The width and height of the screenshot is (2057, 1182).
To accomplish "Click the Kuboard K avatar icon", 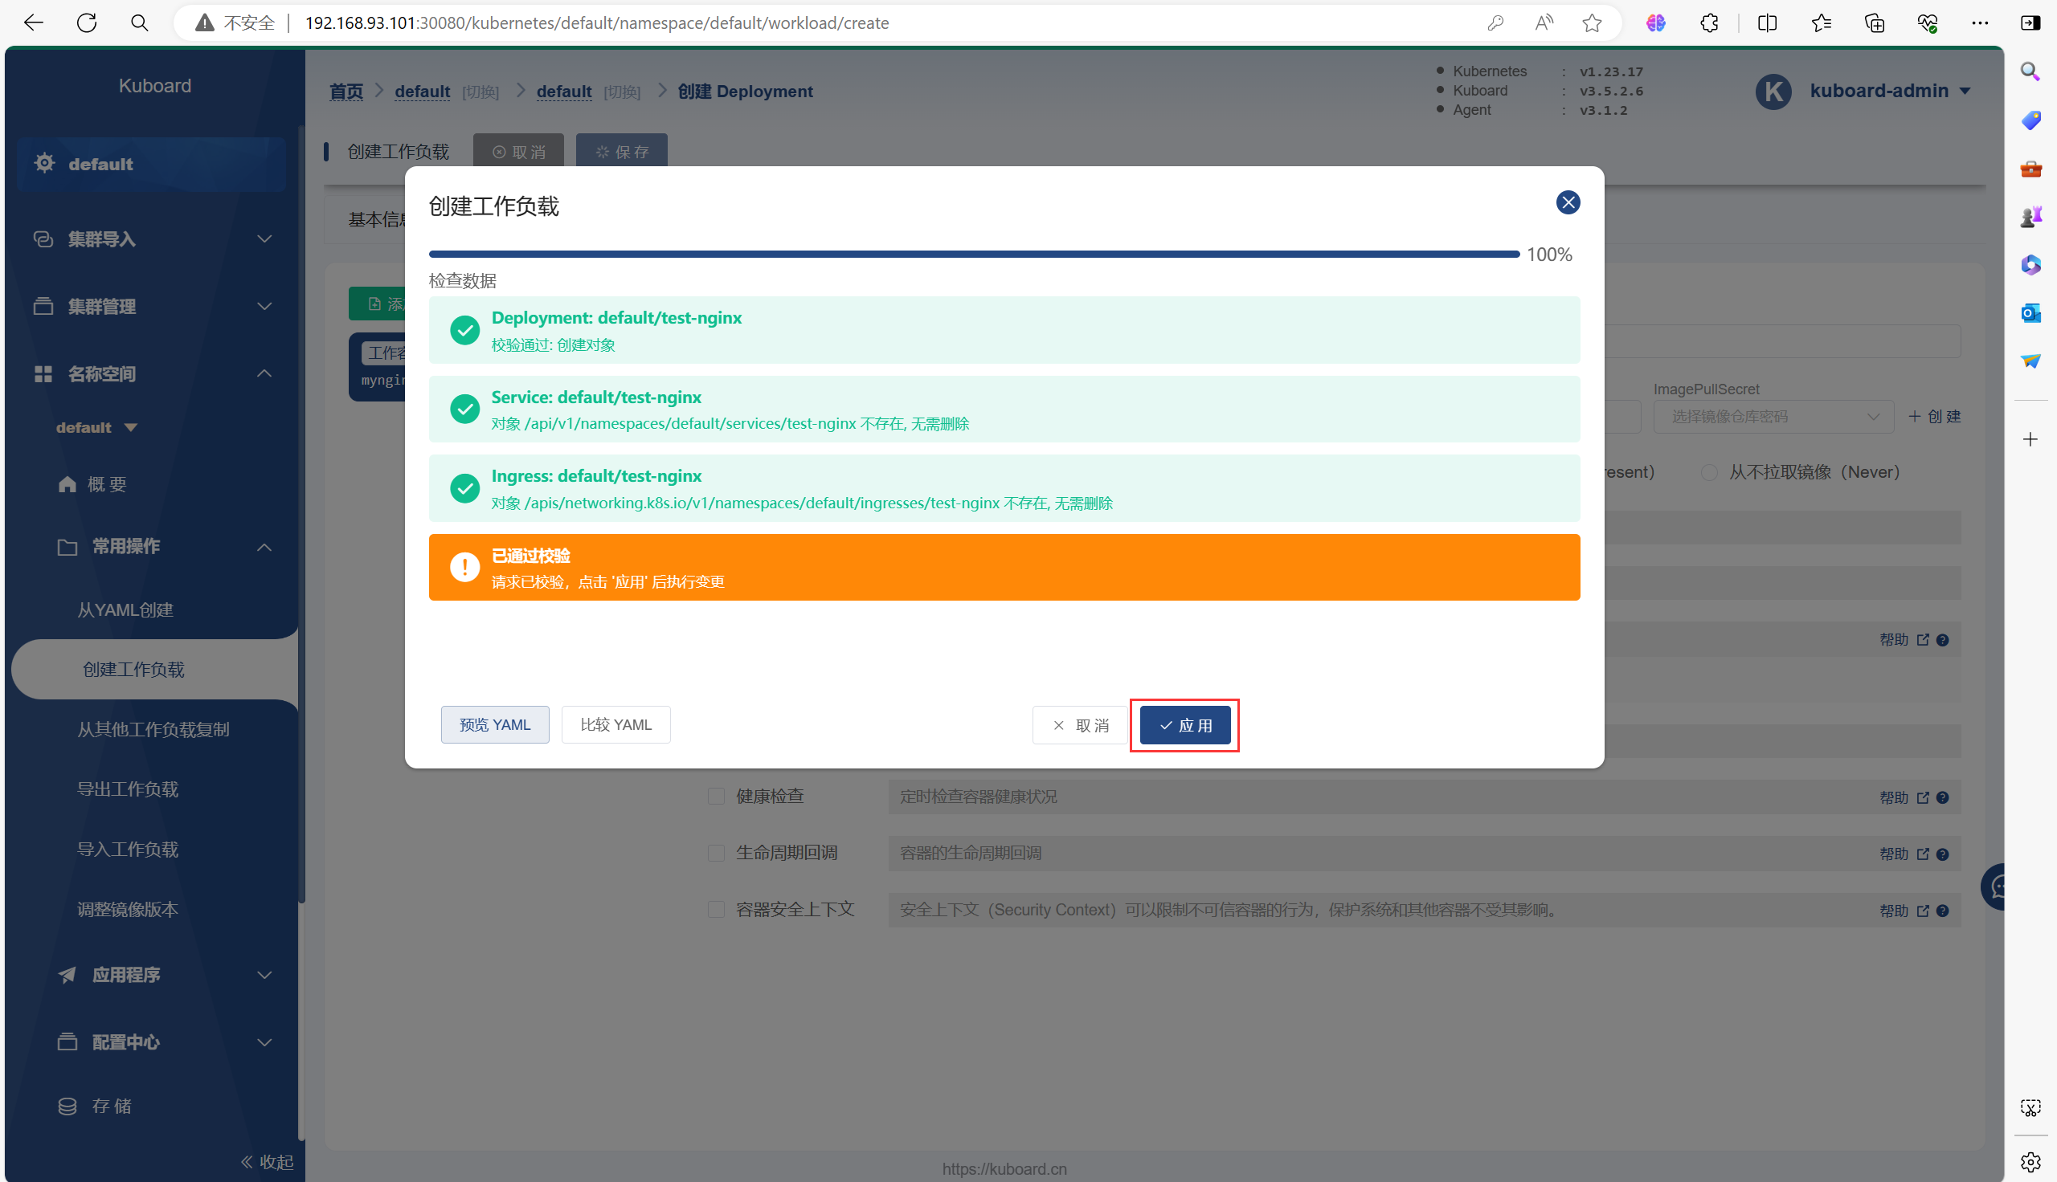I will click(1773, 91).
